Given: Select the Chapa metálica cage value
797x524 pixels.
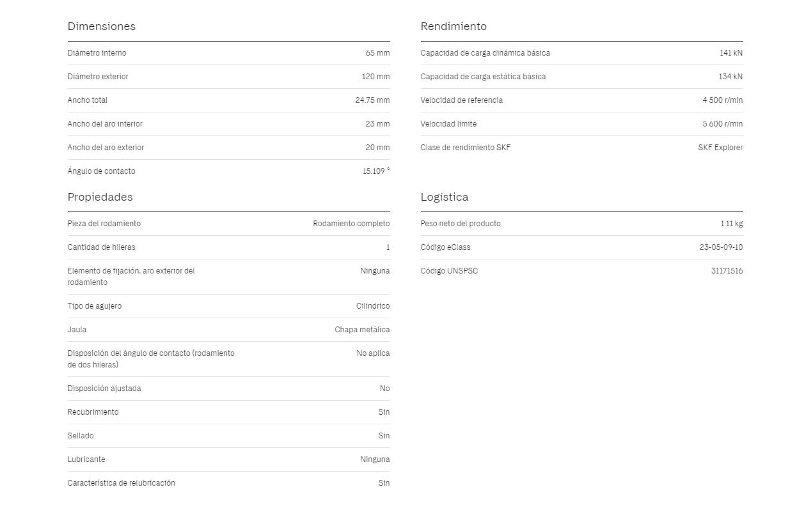Looking at the screenshot, I should (362, 330).
